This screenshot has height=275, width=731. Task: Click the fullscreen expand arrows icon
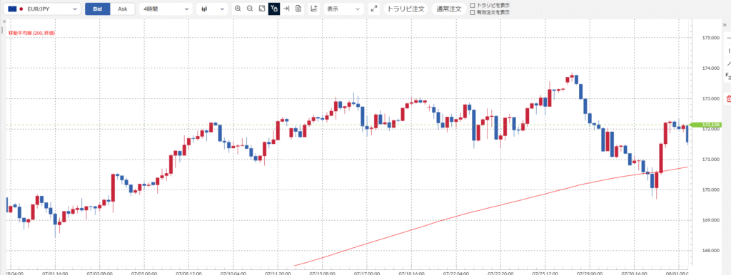point(373,9)
